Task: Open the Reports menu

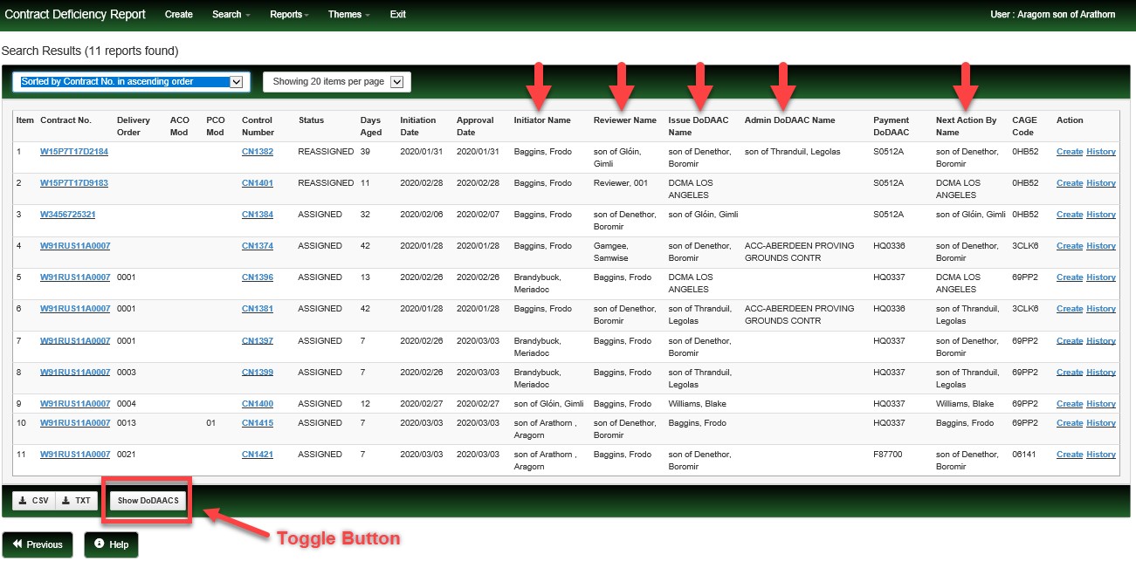Action: click(289, 15)
